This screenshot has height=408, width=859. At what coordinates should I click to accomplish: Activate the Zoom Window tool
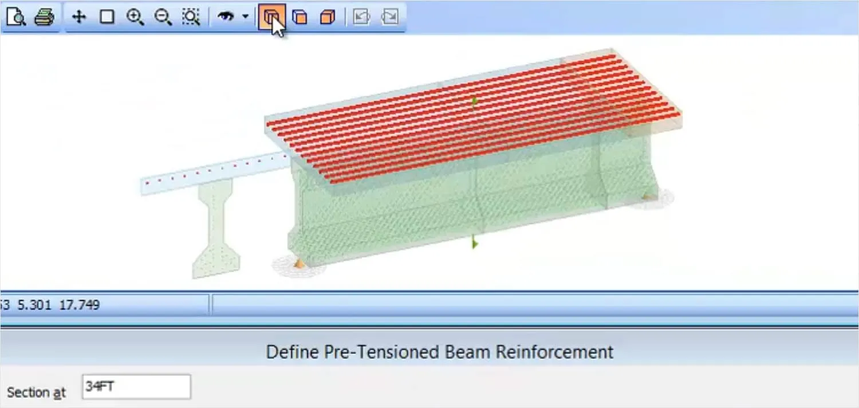(x=105, y=17)
